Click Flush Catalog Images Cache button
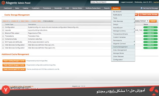The width and height of the screenshot is (159, 96). pyautogui.click(x=14, y=61)
